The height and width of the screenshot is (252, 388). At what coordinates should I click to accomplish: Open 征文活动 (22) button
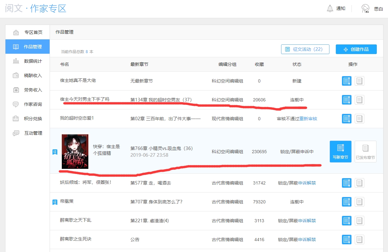(305, 49)
